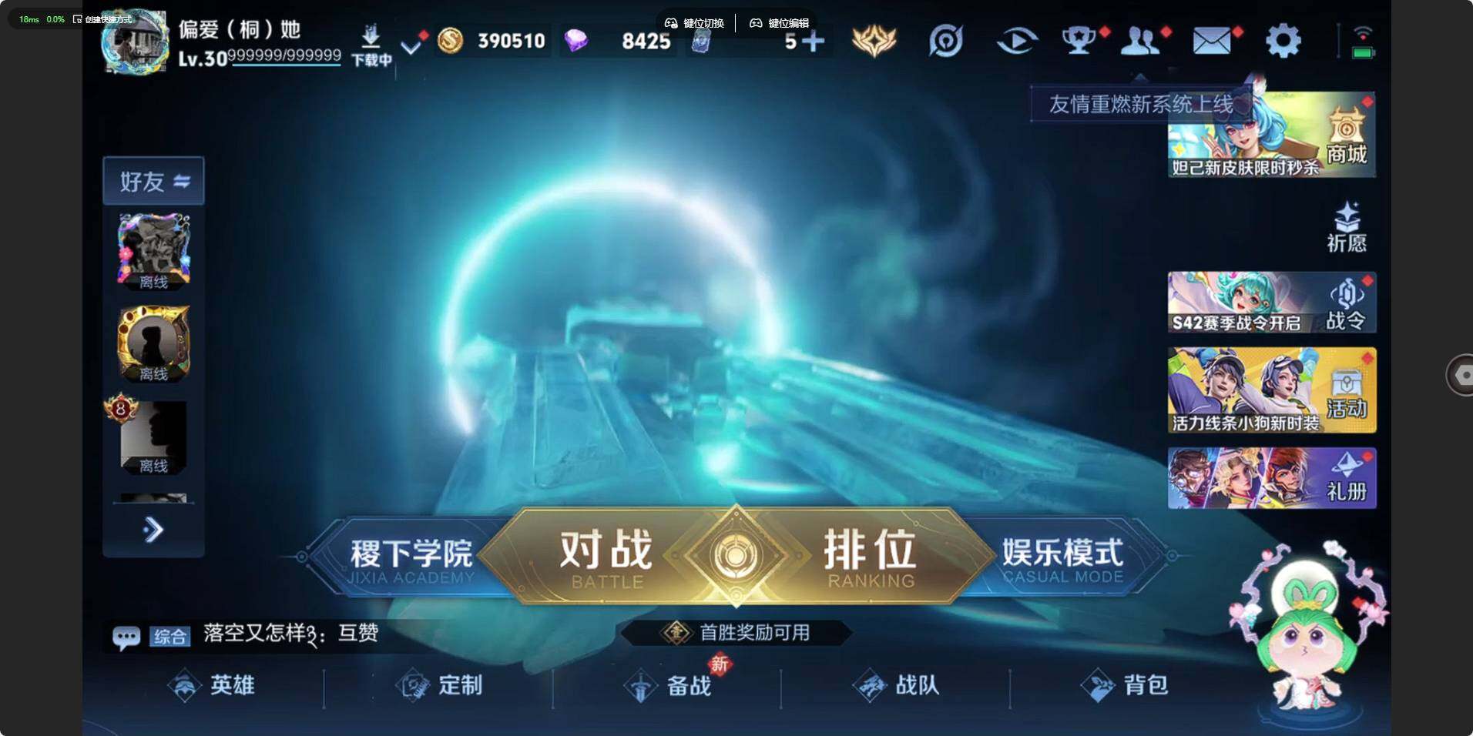
Task: Open settings gear icon
Action: point(1283,41)
